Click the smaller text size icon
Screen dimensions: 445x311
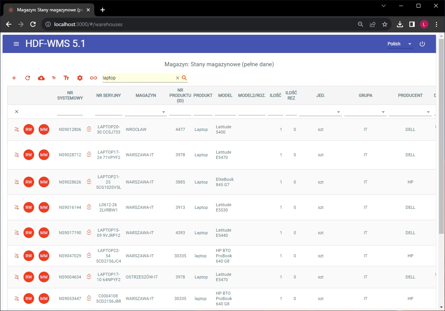[54, 78]
